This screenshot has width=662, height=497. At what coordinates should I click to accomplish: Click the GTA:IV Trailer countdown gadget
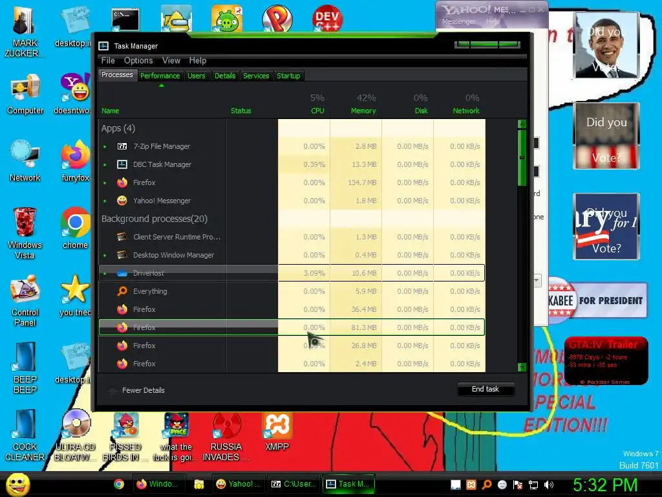tap(606, 361)
